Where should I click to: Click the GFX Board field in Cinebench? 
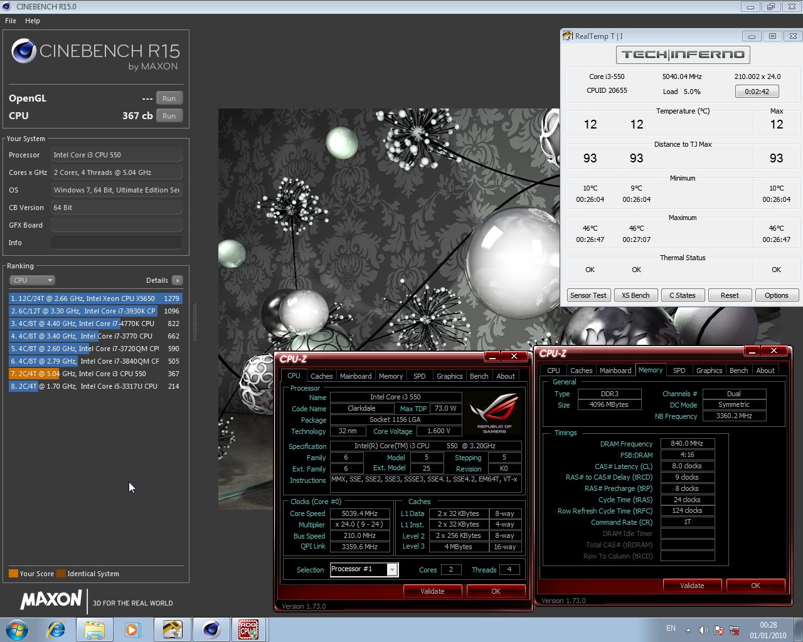pos(117,225)
